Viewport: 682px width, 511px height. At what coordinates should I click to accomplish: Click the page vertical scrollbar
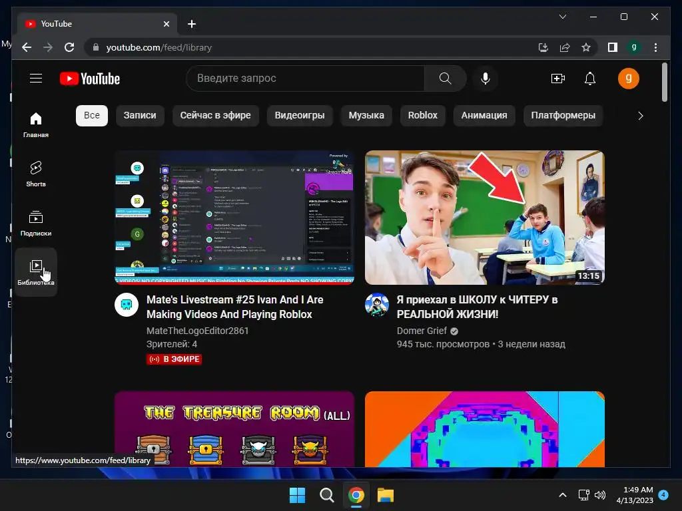click(x=664, y=83)
